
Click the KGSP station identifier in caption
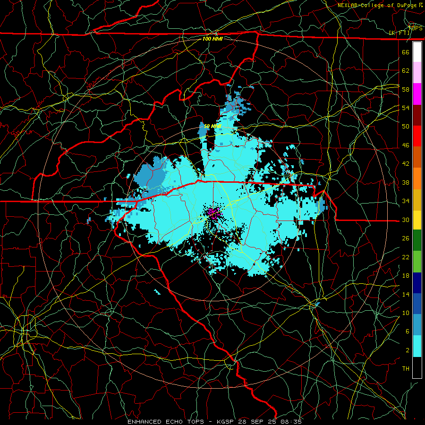coord(226,422)
